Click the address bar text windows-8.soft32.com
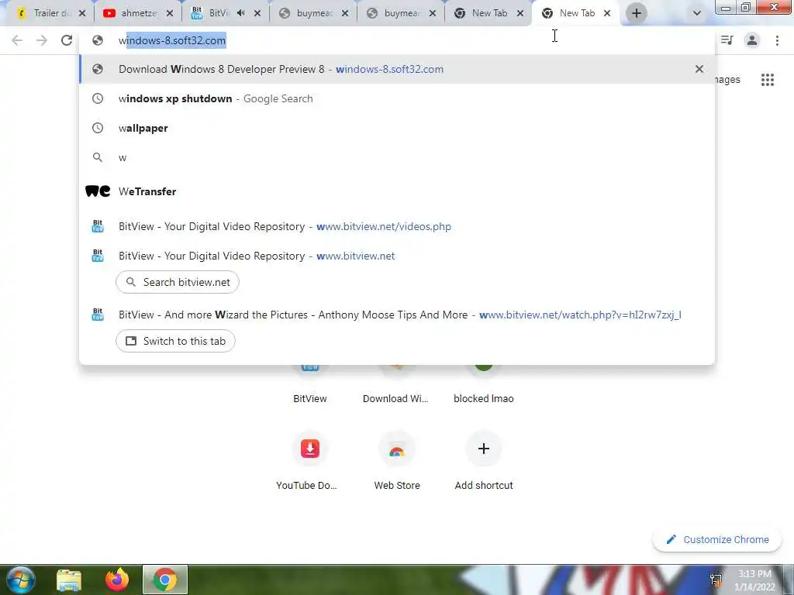The width and height of the screenshot is (794, 595). (x=172, y=40)
